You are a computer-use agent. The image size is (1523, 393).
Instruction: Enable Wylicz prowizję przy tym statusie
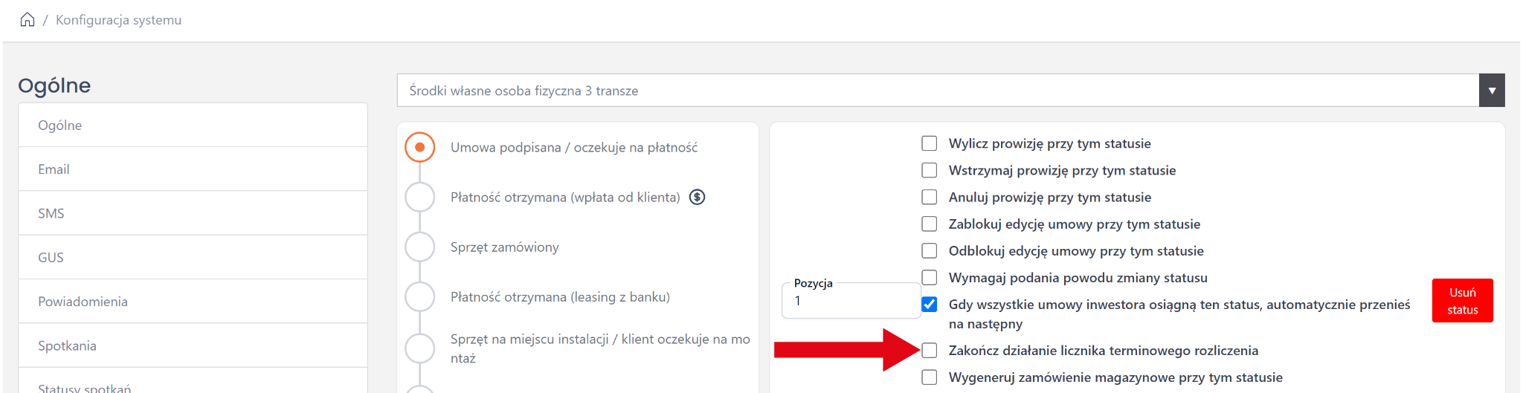pyautogui.click(x=929, y=143)
